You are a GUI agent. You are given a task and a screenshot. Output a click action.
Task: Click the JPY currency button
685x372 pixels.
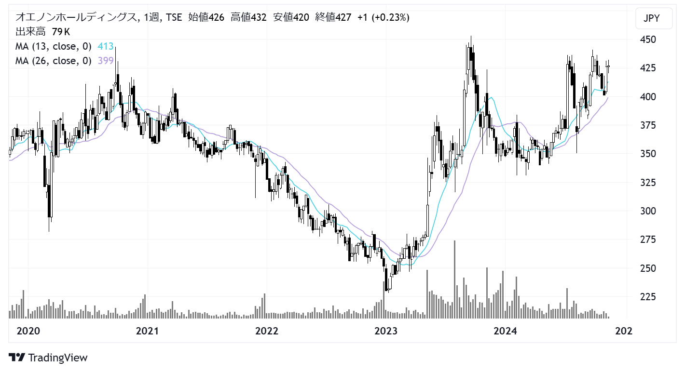(x=654, y=19)
